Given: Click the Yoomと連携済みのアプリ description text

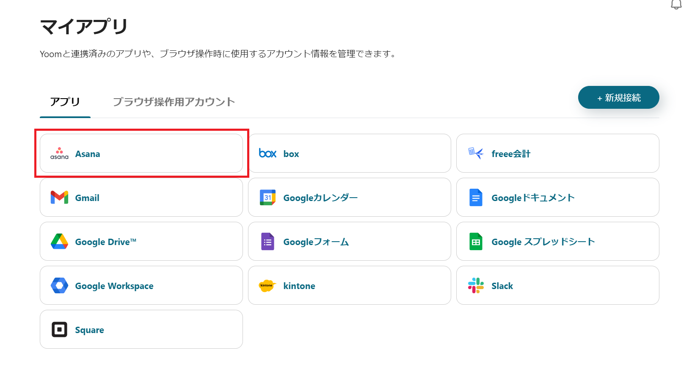Looking at the screenshot, I should [218, 54].
